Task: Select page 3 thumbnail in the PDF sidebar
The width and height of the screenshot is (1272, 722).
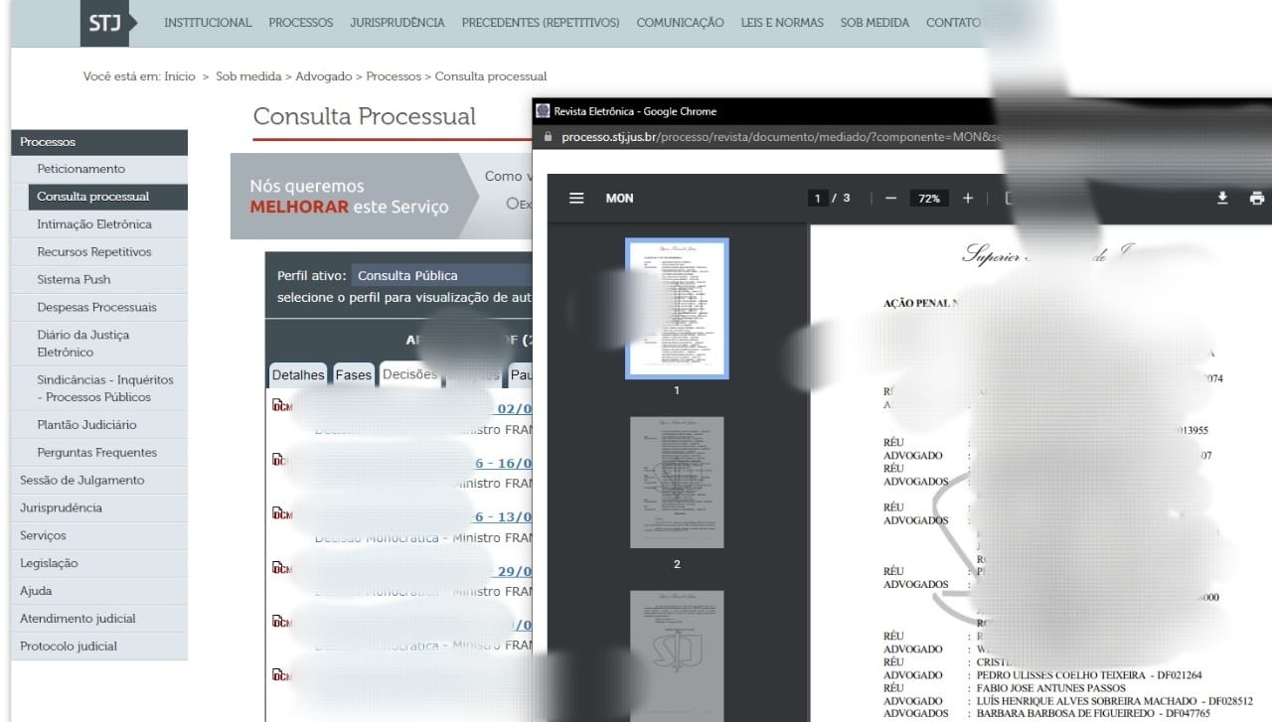Action: click(677, 655)
